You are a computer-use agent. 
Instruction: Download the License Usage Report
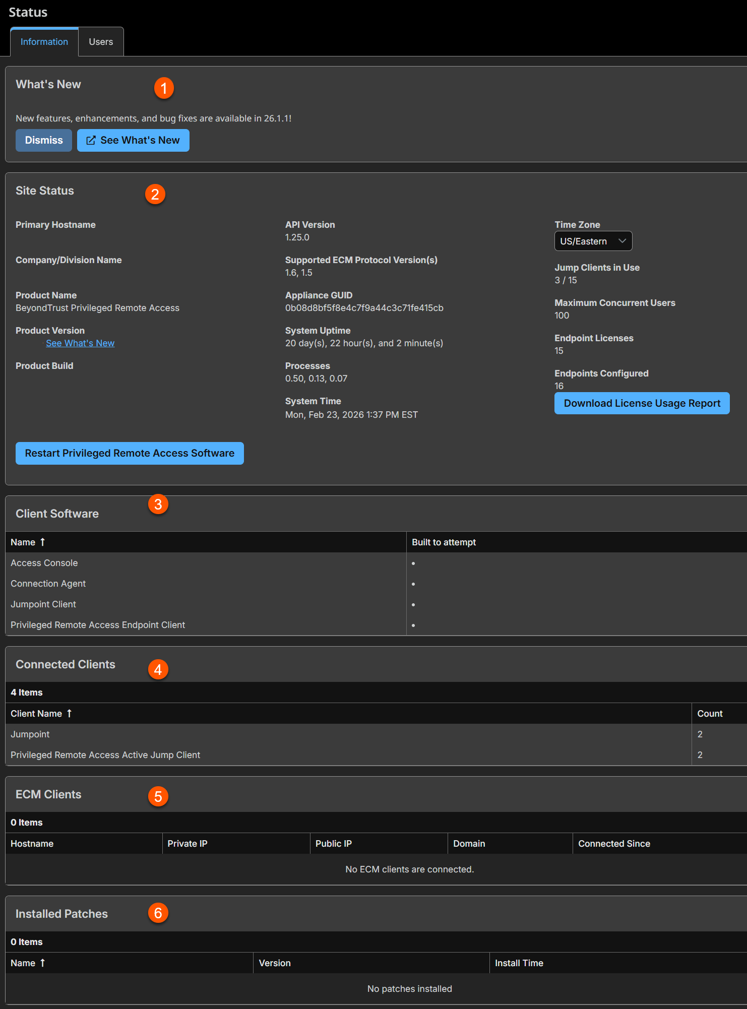(642, 403)
